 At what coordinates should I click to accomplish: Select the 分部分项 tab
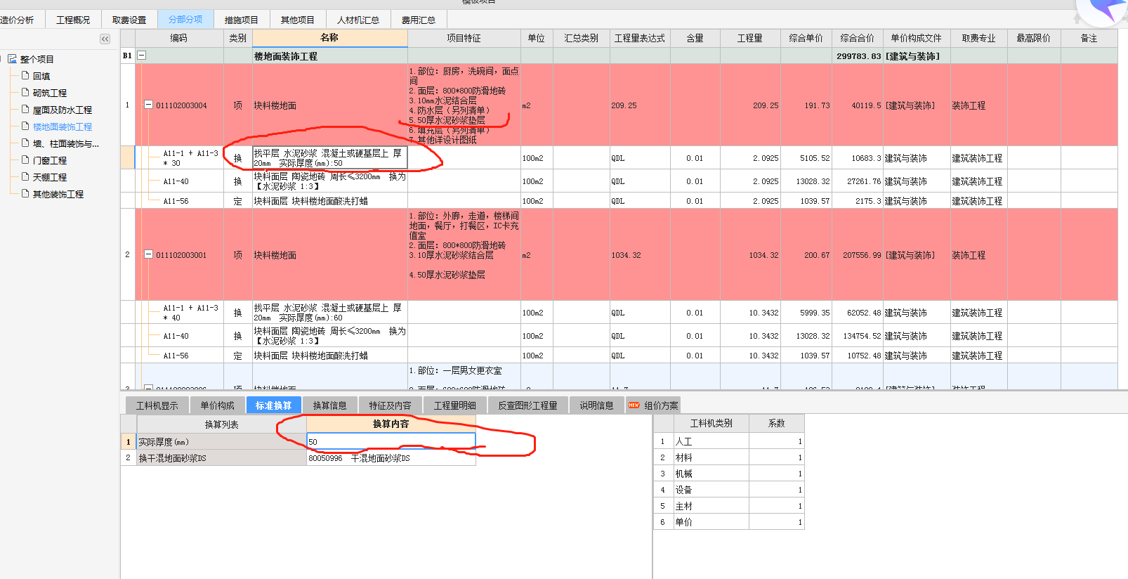pyautogui.click(x=185, y=20)
